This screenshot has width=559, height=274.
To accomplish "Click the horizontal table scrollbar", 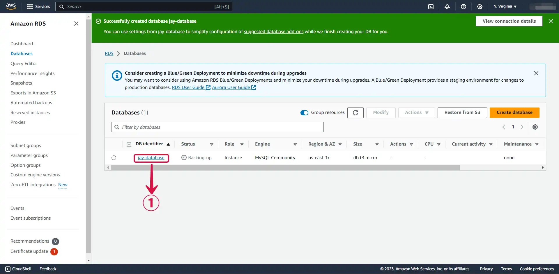I will pyautogui.click(x=285, y=168).
